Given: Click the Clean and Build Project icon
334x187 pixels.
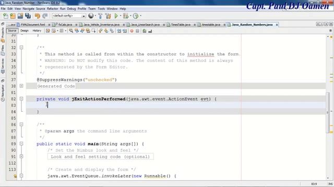Looking at the screenshot, I should click(x=108, y=16).
